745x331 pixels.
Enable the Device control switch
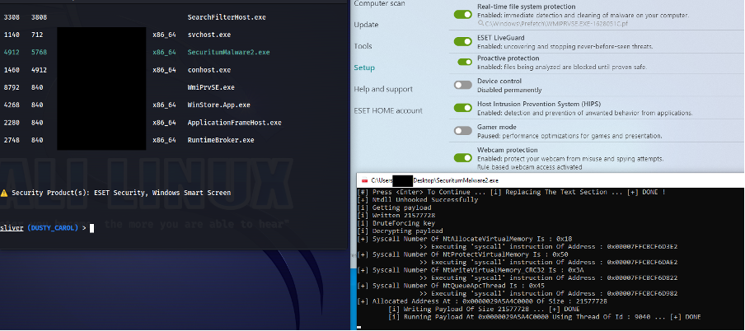point(463,85)
